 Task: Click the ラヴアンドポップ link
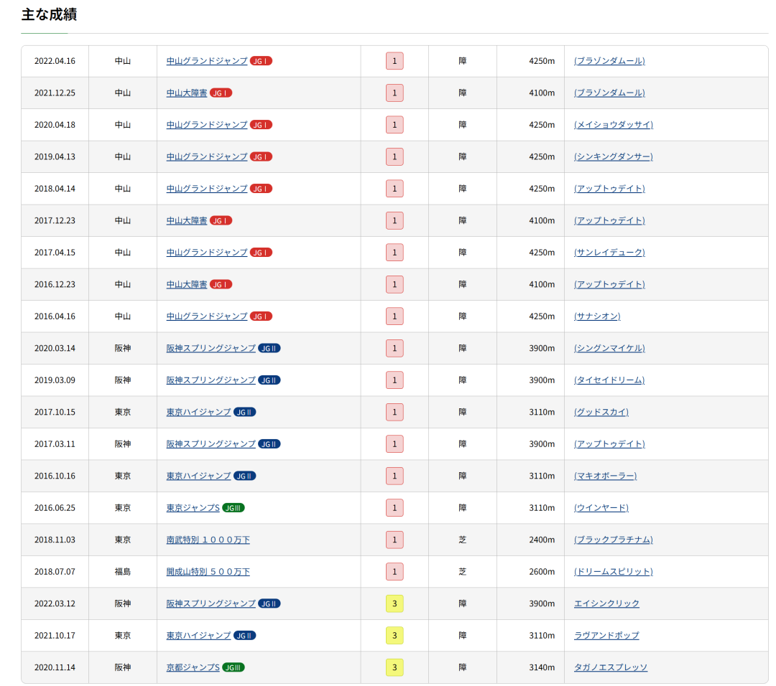(606, 636)
